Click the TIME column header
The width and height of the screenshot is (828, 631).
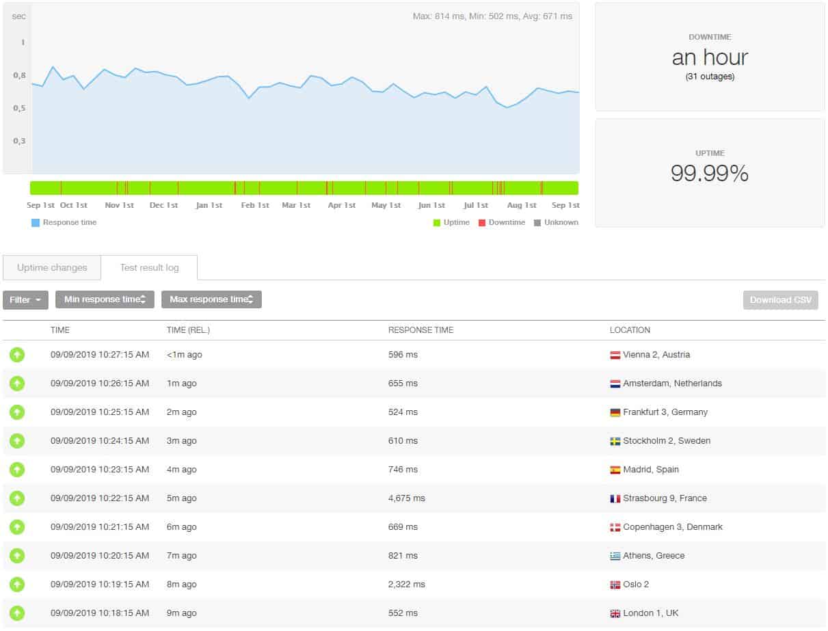coord(60,330)
